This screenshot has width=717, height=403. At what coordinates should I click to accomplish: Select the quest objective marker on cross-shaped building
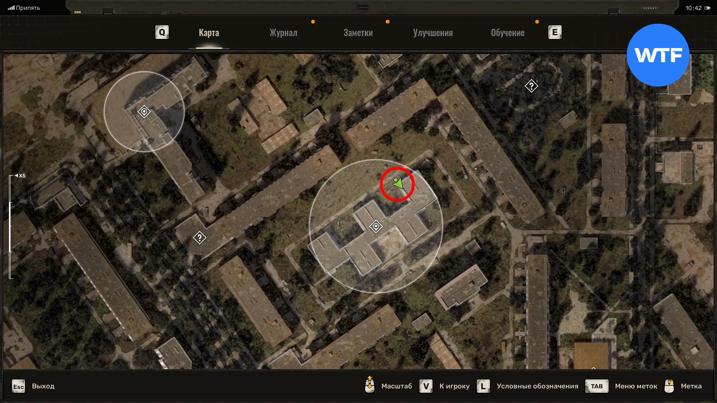[376, 226]
